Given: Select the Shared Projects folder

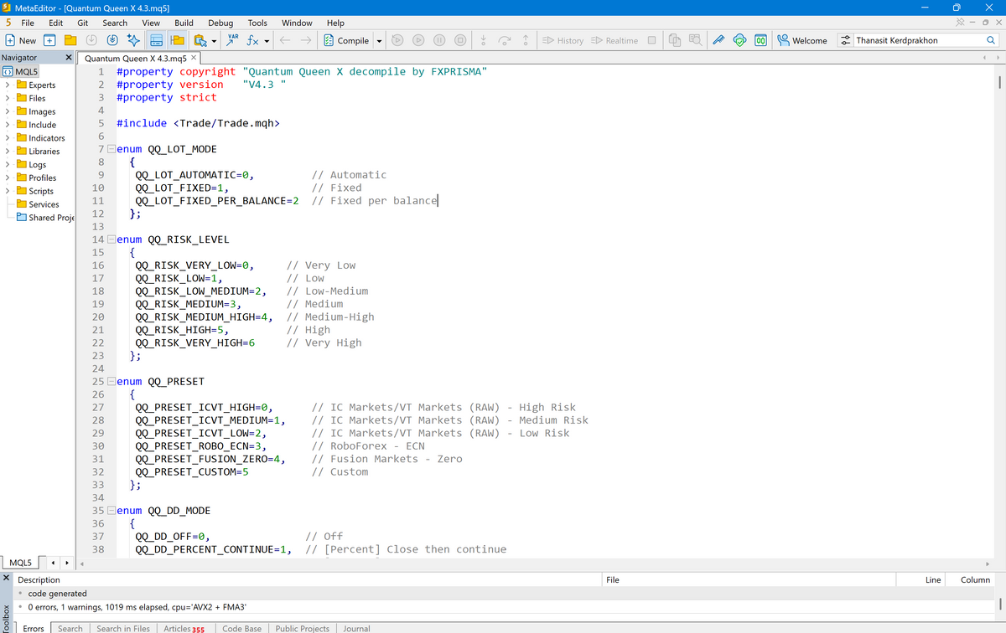Looking at the screenshot, I should pyautogui.click(x=45, y=218).
